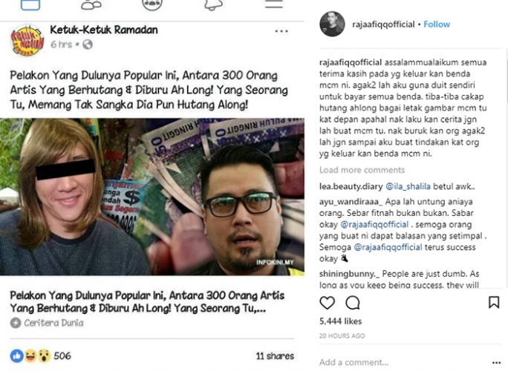Open the friends requests icon

pyautogui.click(x=91, y=5)
